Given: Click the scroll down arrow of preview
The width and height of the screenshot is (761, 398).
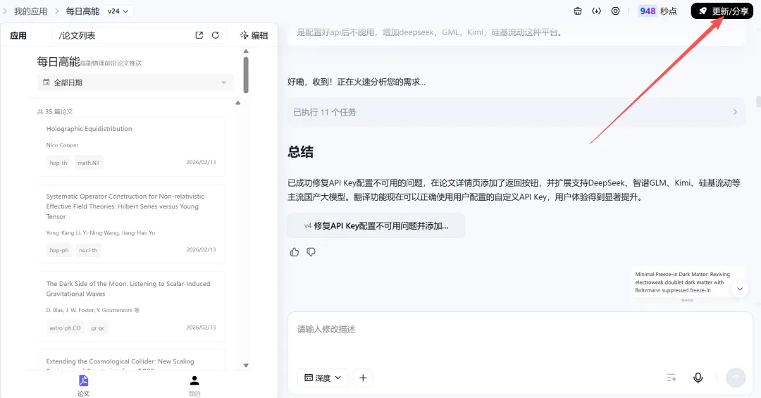Looking at the screenshot, I should [246, 366].
